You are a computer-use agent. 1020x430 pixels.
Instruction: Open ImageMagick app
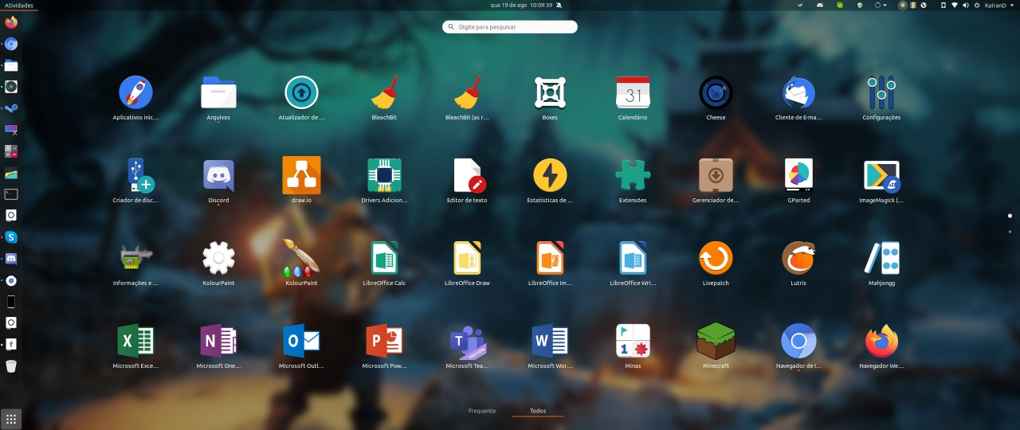tap(881, 175)
